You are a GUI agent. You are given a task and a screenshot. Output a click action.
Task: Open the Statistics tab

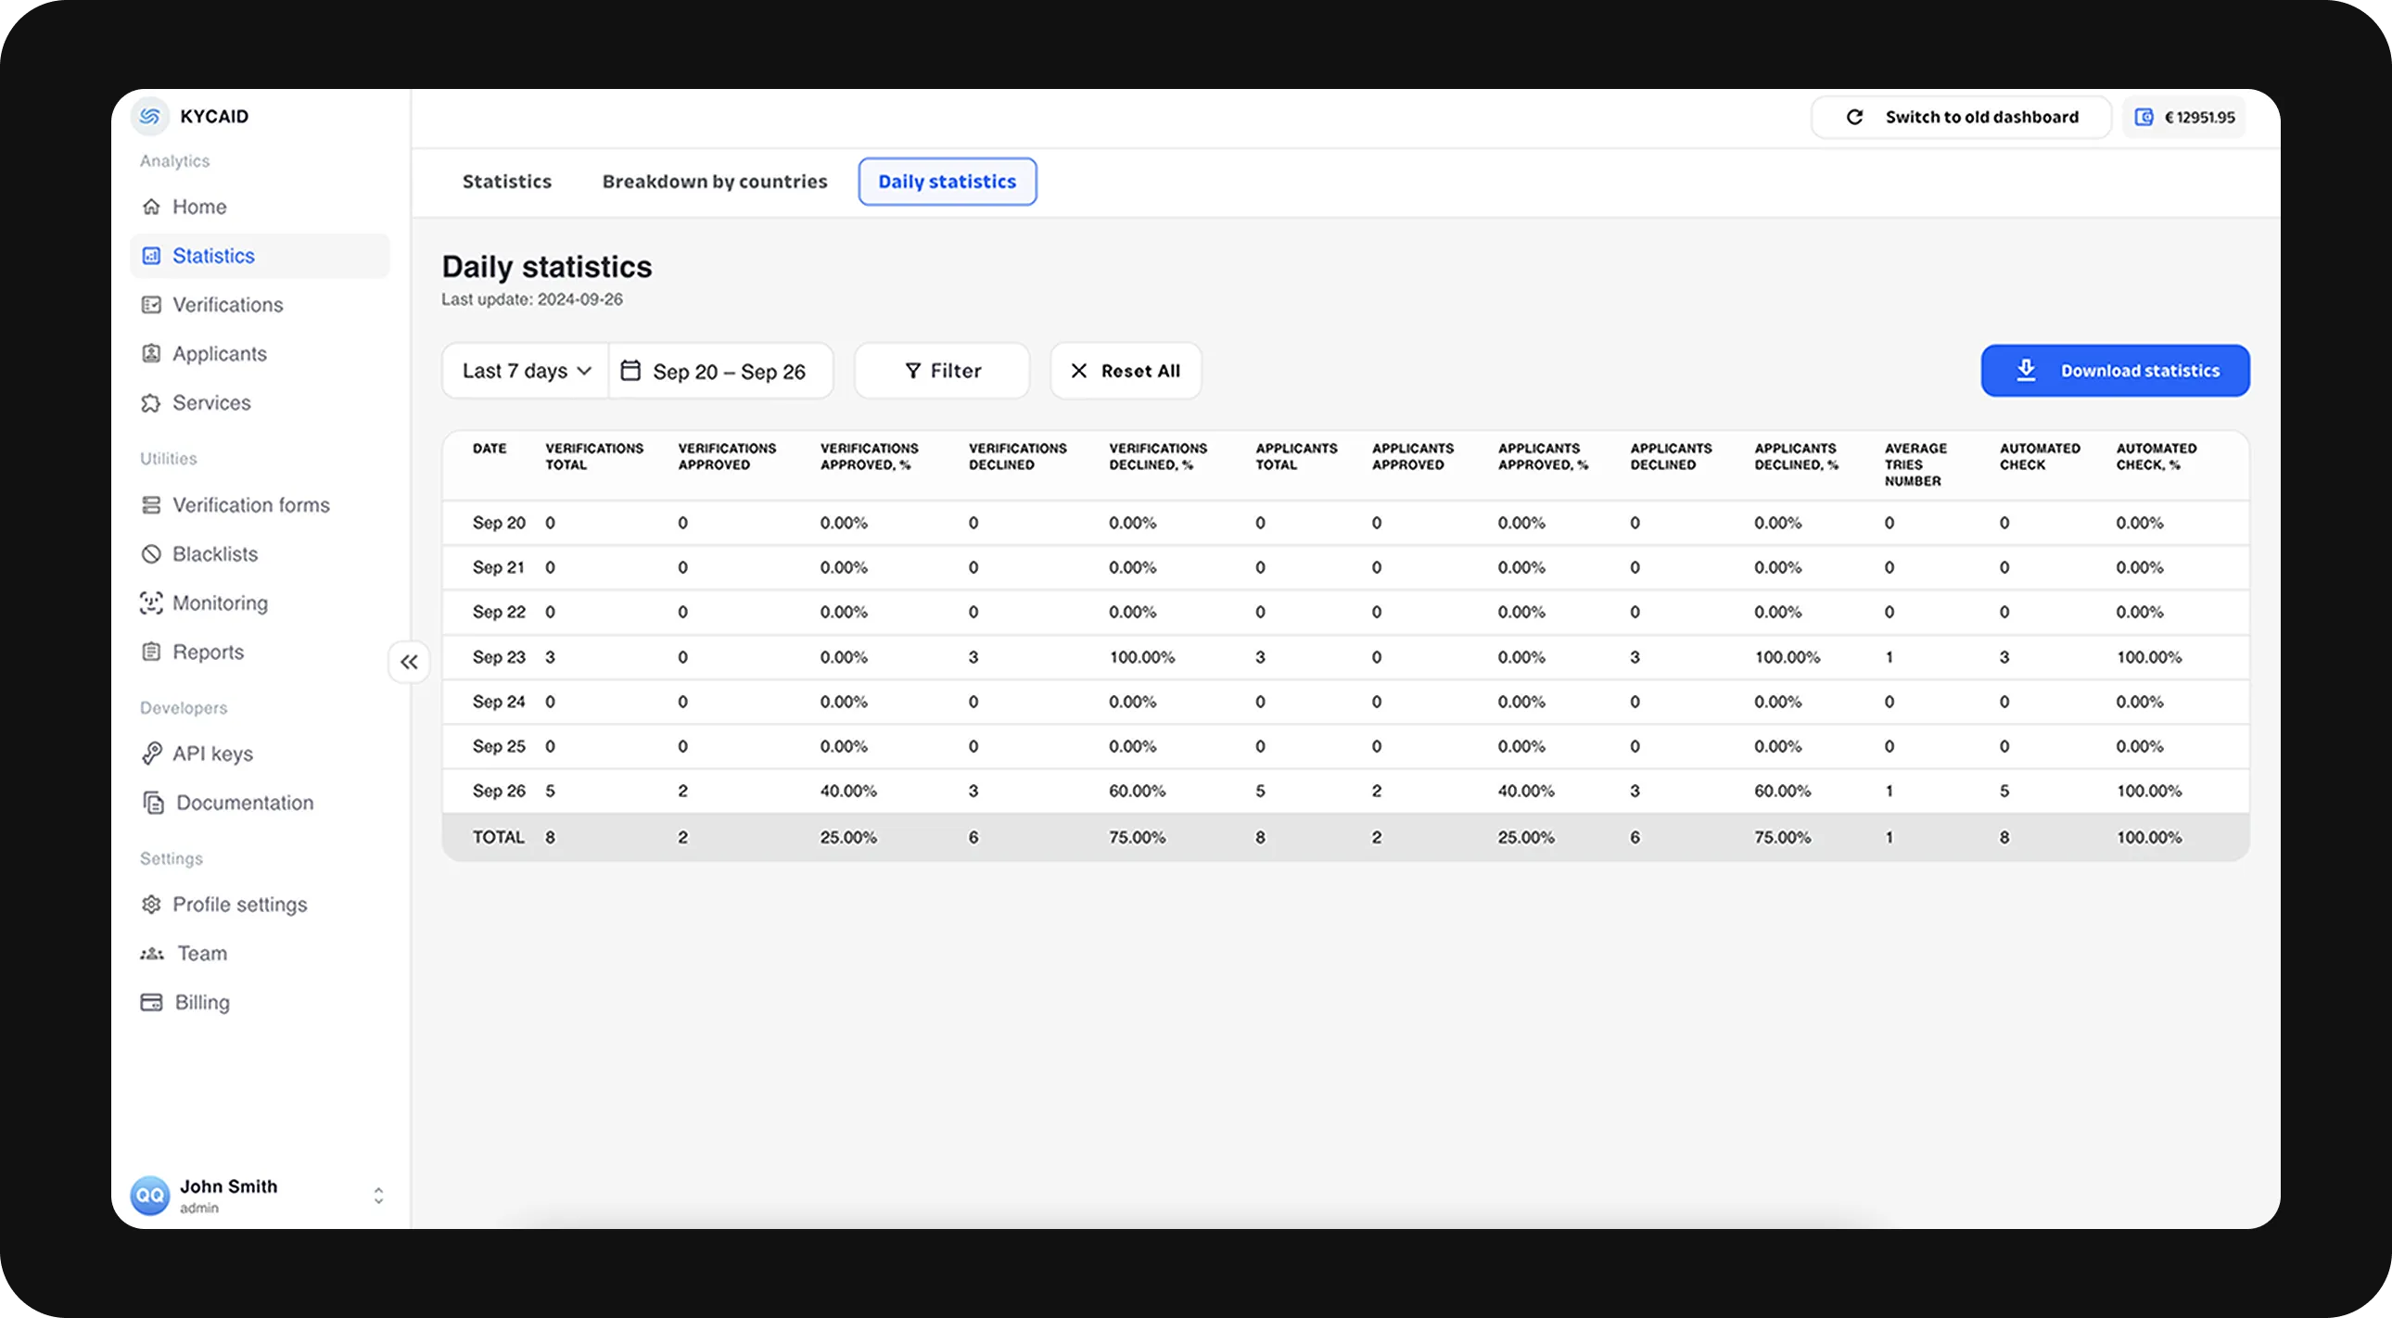[x=507, y=181]
